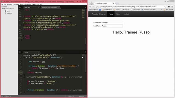Viewport: 175px width, 98px height.
Task: Open app.js from the sidebar folder tree
Action: pyautogui.click(x=8, y=11)
